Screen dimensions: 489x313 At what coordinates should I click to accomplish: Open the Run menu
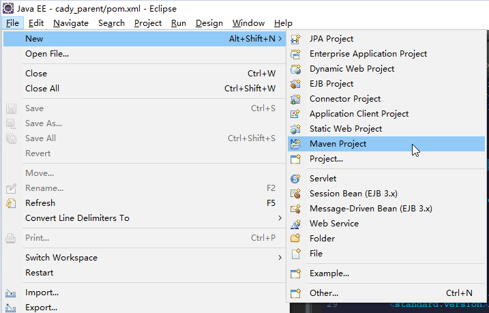179,23
